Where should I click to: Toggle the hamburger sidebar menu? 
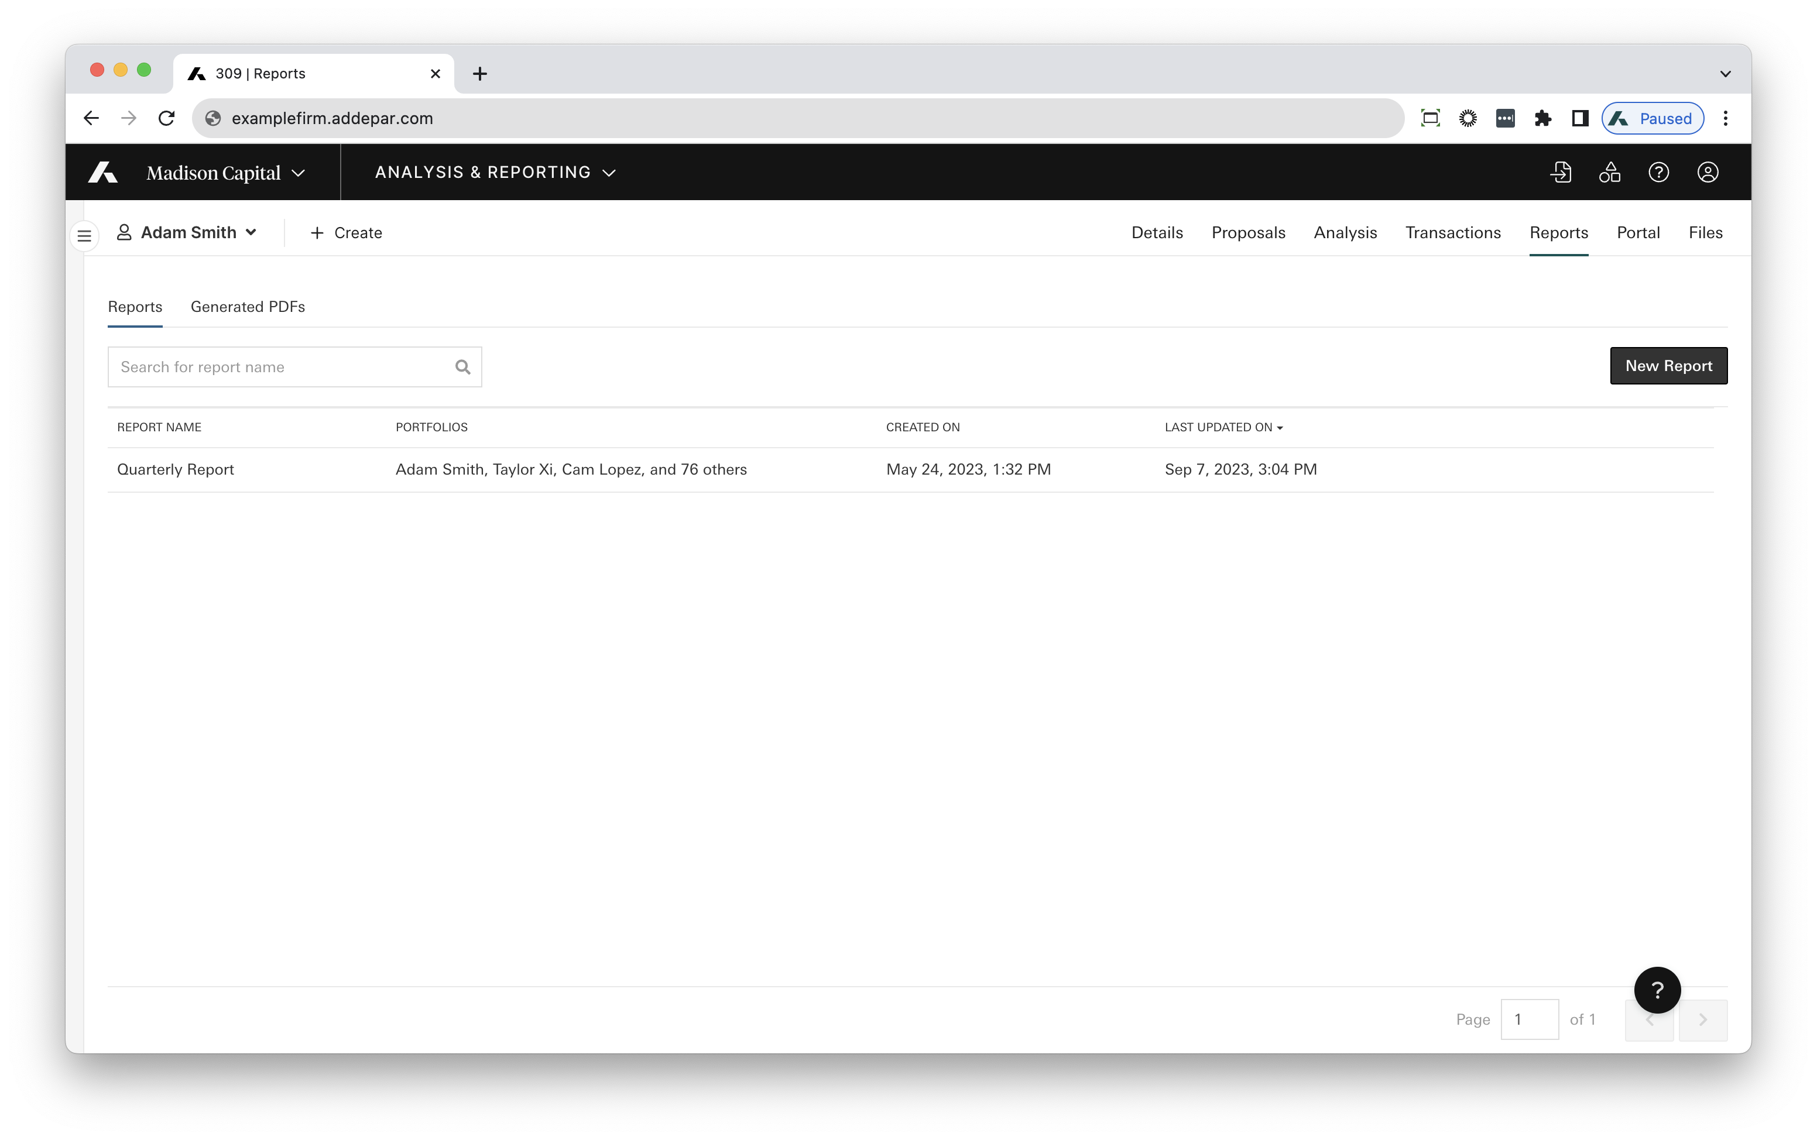[84, 236]
